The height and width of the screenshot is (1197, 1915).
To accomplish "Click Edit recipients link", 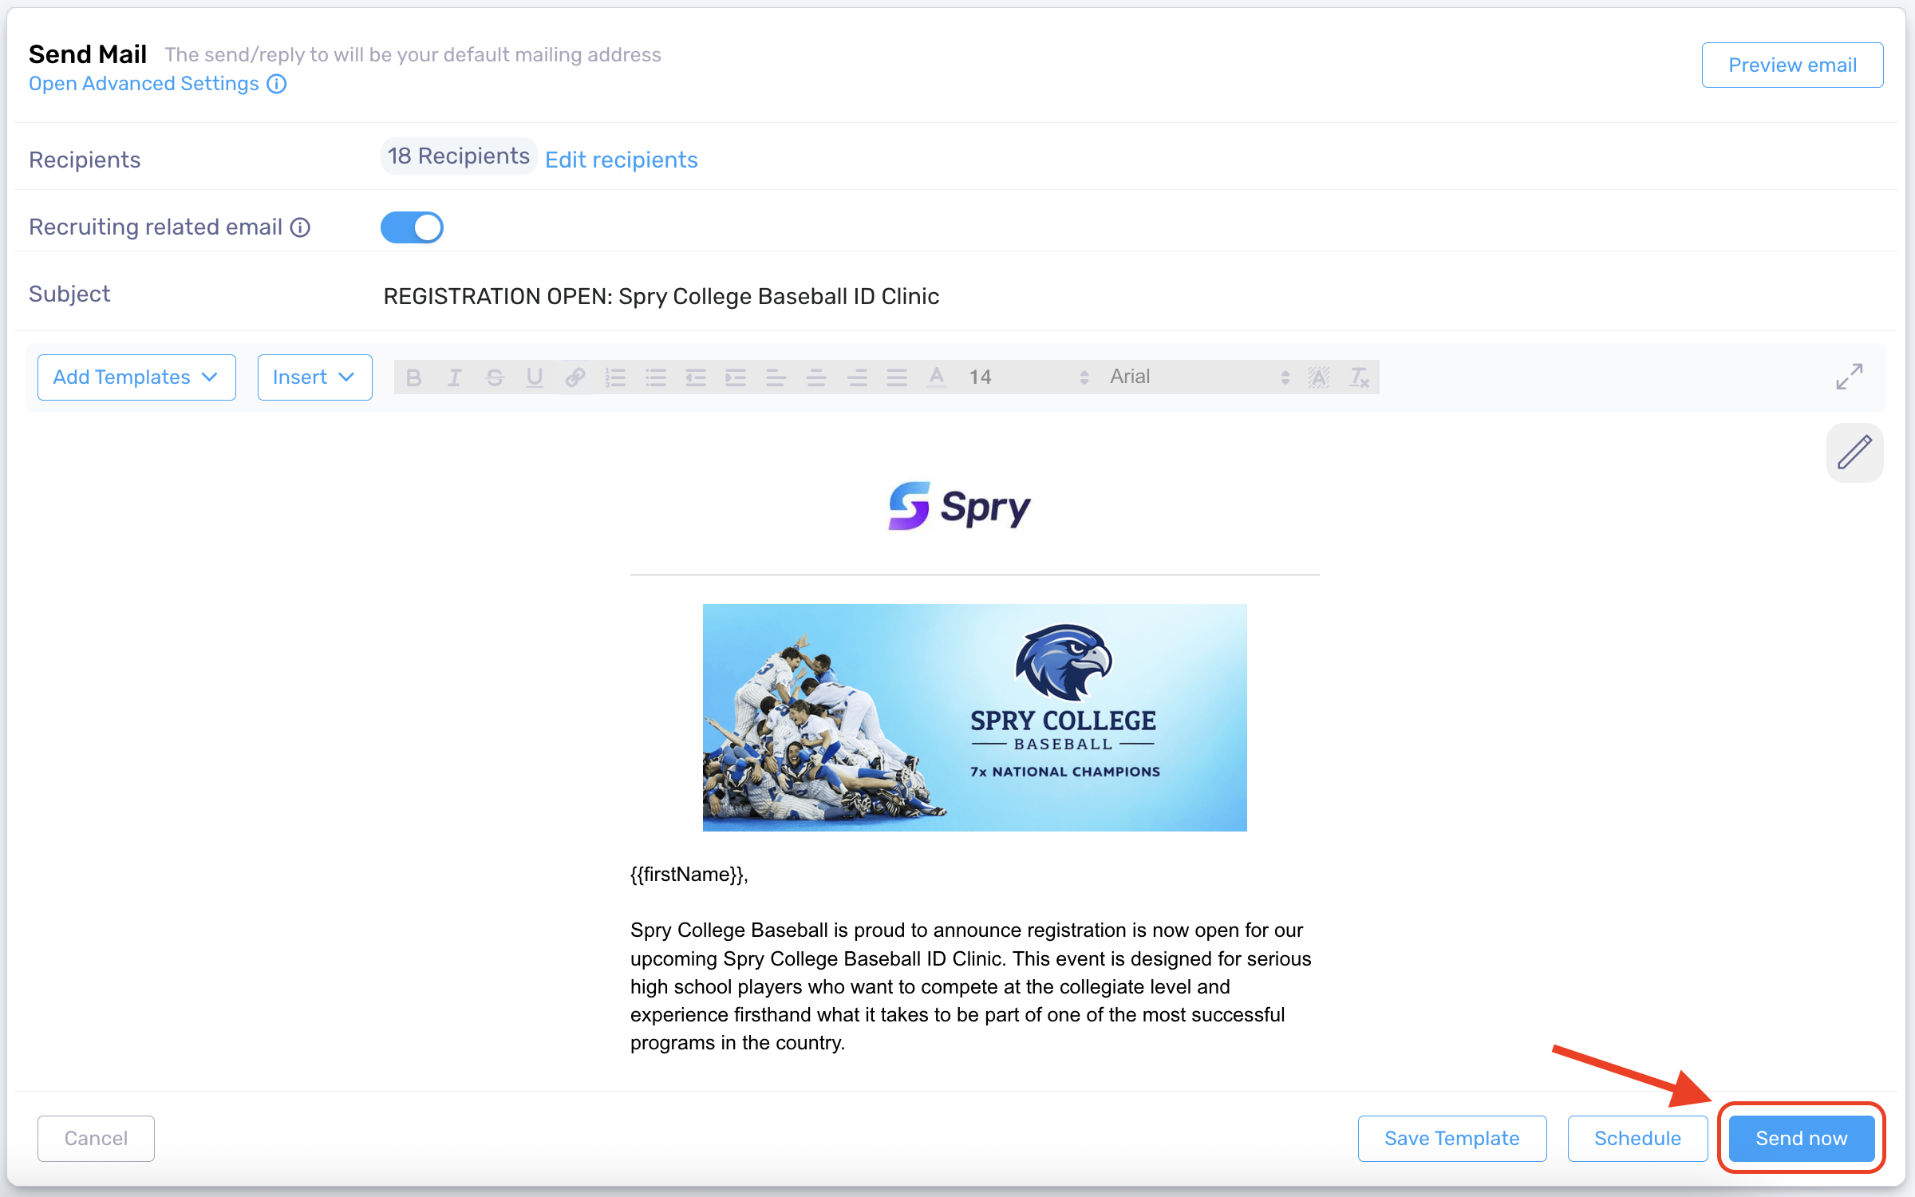I will [x=621, y=160].
